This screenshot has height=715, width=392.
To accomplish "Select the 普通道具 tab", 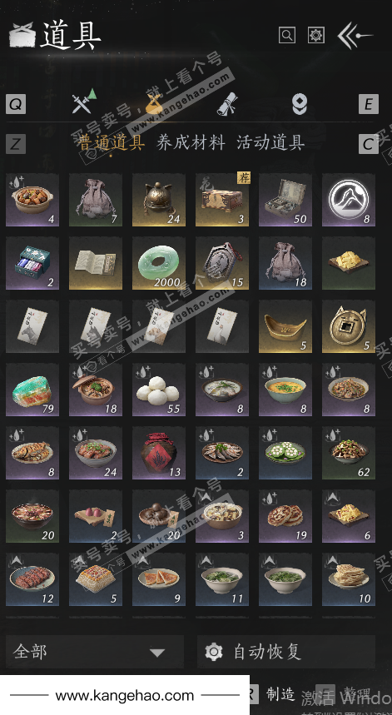I will pyautogui.click(x=112, y=142).
